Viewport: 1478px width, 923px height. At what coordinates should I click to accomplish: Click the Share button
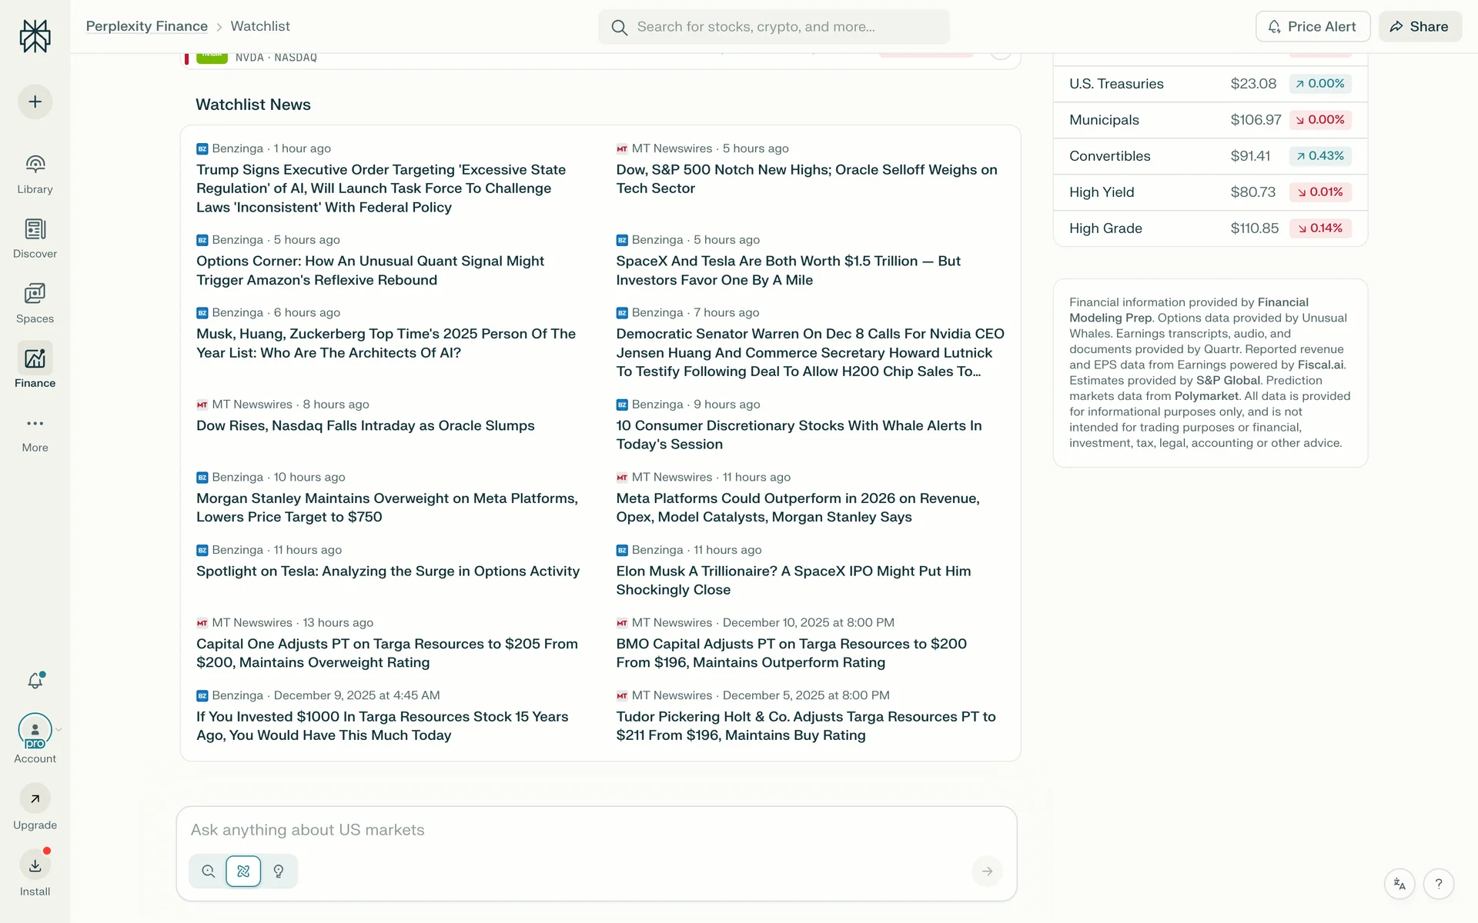point(1419,26)
